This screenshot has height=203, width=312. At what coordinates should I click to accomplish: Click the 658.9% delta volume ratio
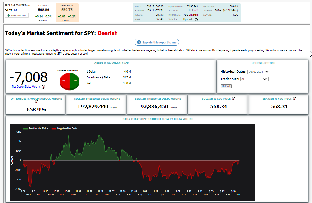[37, 110]
